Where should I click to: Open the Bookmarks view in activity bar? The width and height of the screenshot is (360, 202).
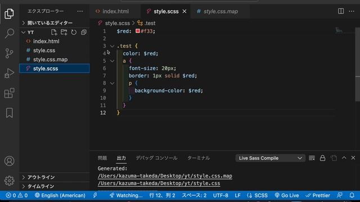tap(9, 113)
